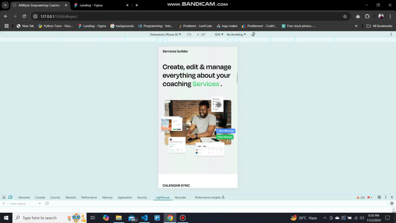Open the tab search dropdown arrow
Screen dimensions: 396x223
click(x=5, y=5)
